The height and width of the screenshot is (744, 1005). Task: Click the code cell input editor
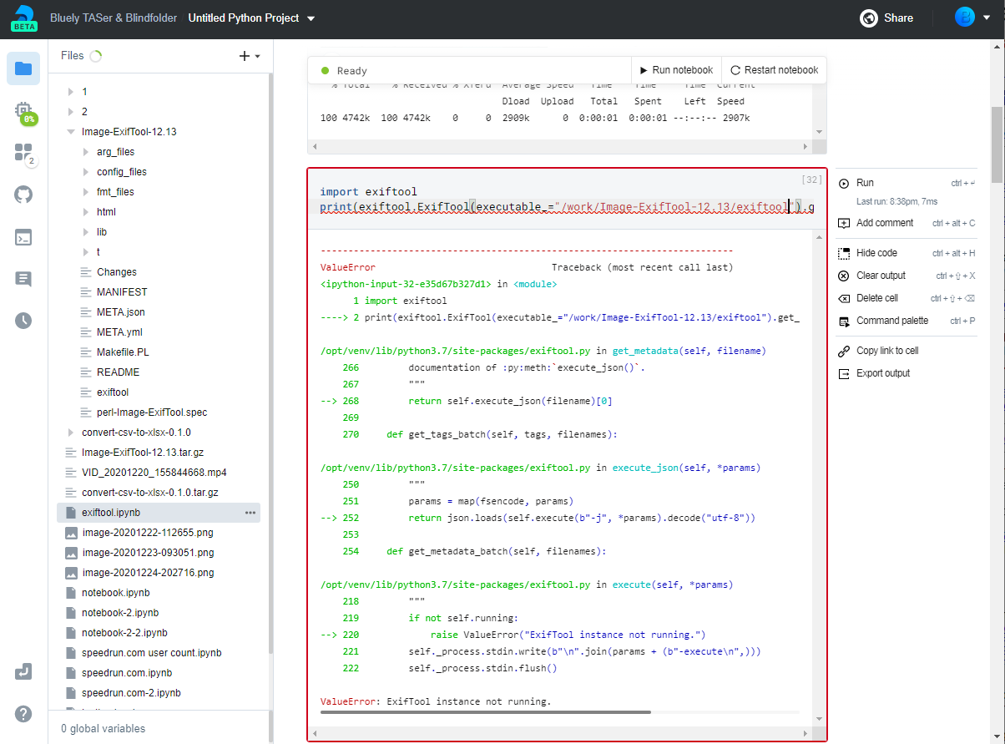pyautogui.click(x=567, y=199)
